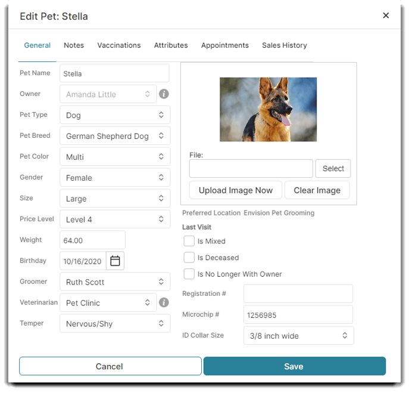This screenshot has width=409, height=399.
Task: Open the Pet Type dropdown
Action: pos(115,115)
